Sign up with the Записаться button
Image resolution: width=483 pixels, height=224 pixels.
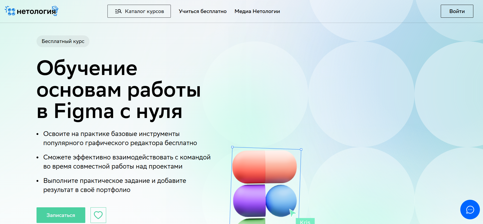[x=61, y=215]
